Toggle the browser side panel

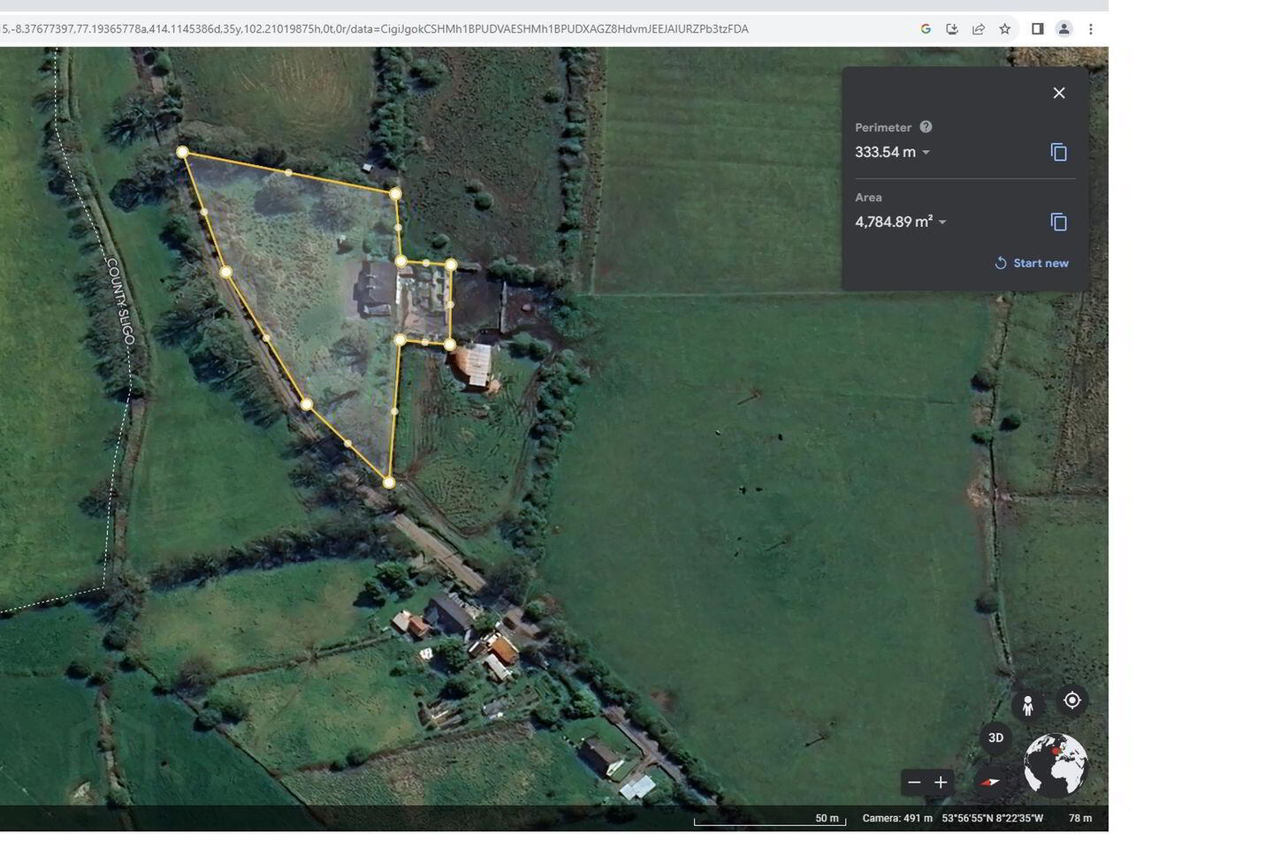[1038, 29]
